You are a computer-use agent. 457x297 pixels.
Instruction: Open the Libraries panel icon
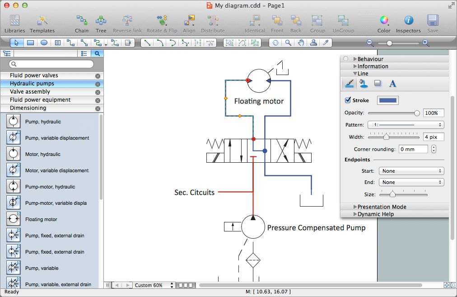[14, 24]
